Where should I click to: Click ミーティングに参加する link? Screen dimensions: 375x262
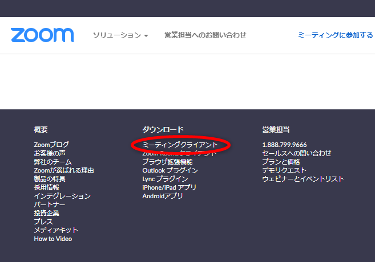click(335, 35)
